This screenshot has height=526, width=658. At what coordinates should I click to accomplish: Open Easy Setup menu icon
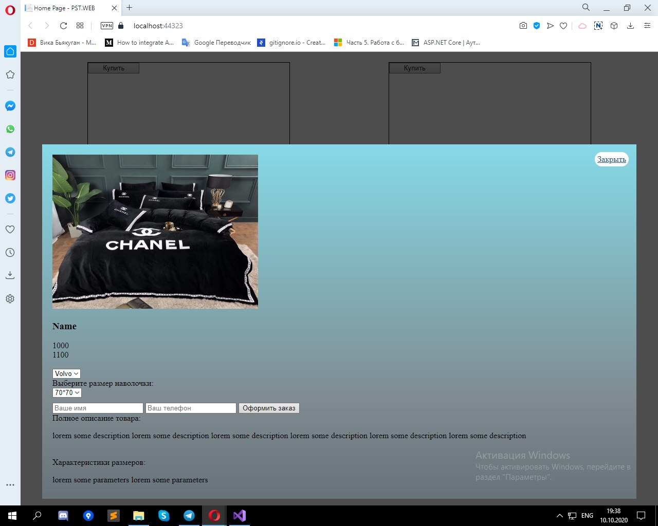pyautogui.click(x=647, y=26)
